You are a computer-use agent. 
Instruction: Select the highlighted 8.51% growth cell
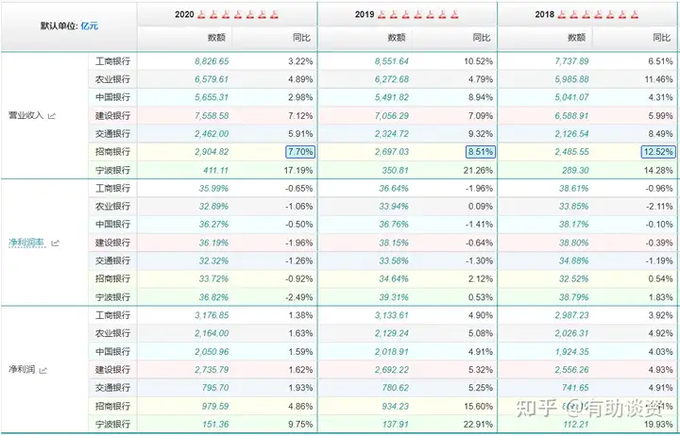[481, 152]
